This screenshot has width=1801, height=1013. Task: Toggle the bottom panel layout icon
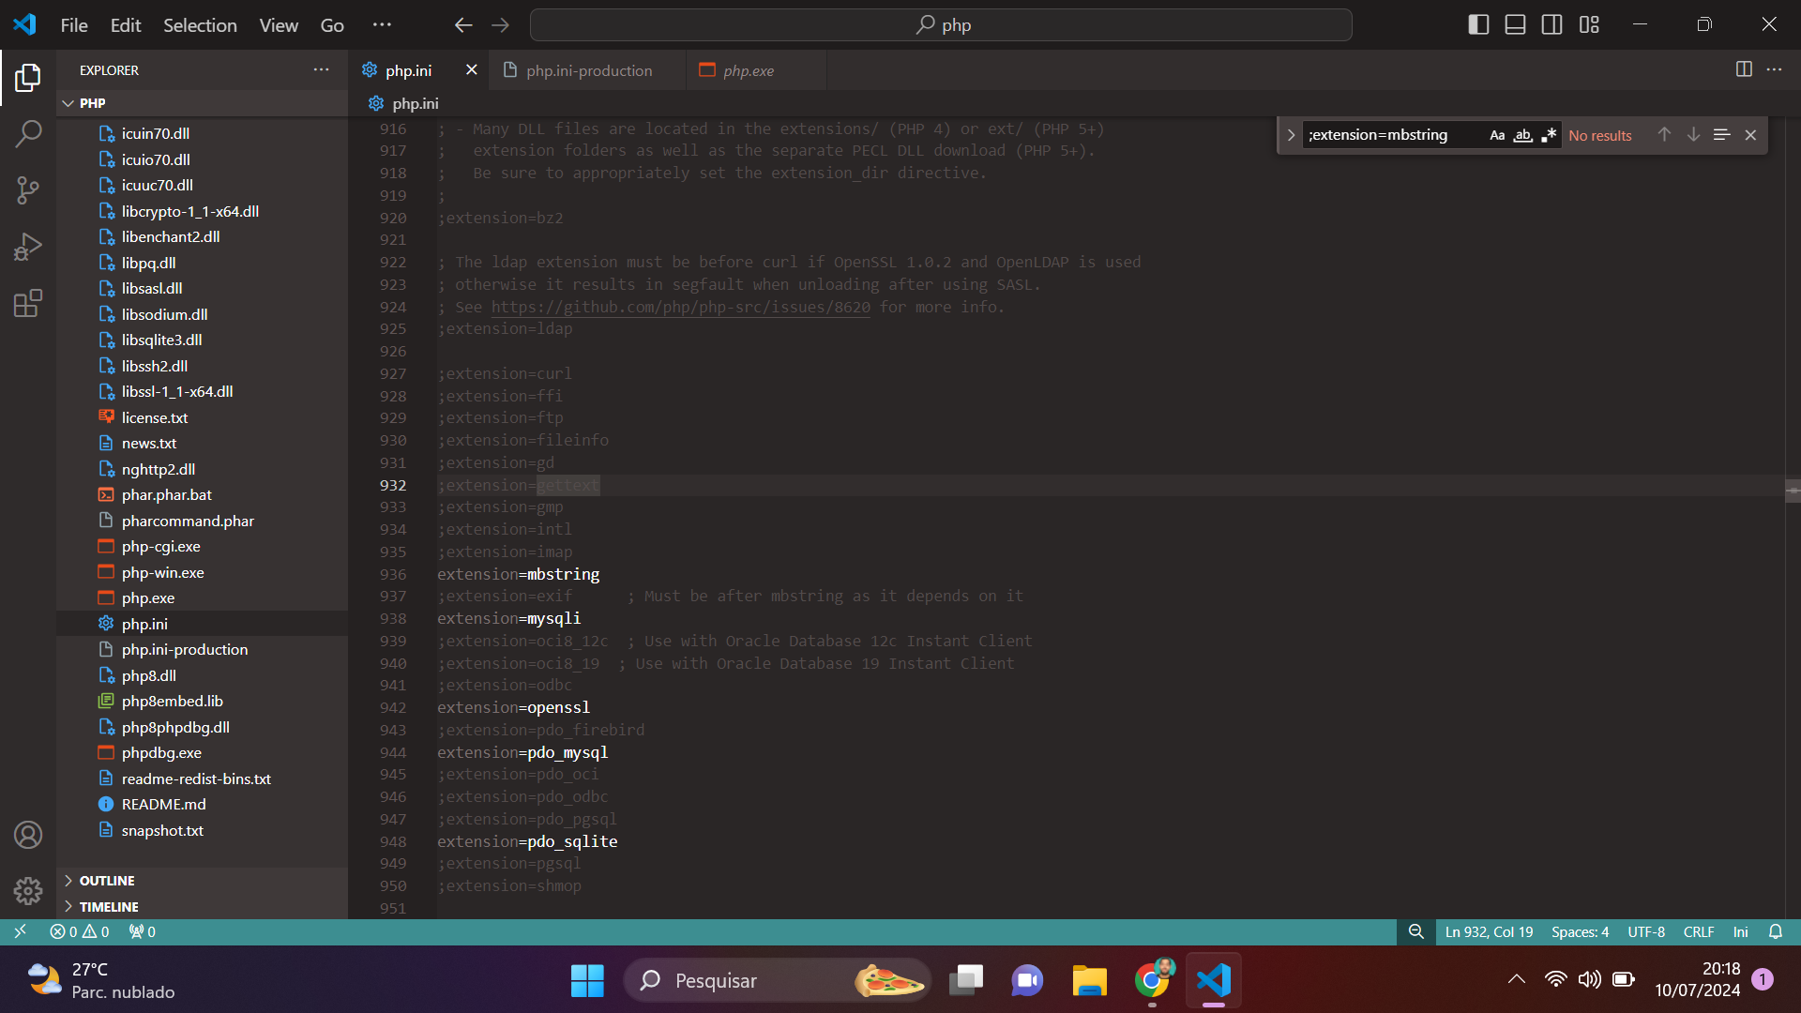tap(1515, 25)
